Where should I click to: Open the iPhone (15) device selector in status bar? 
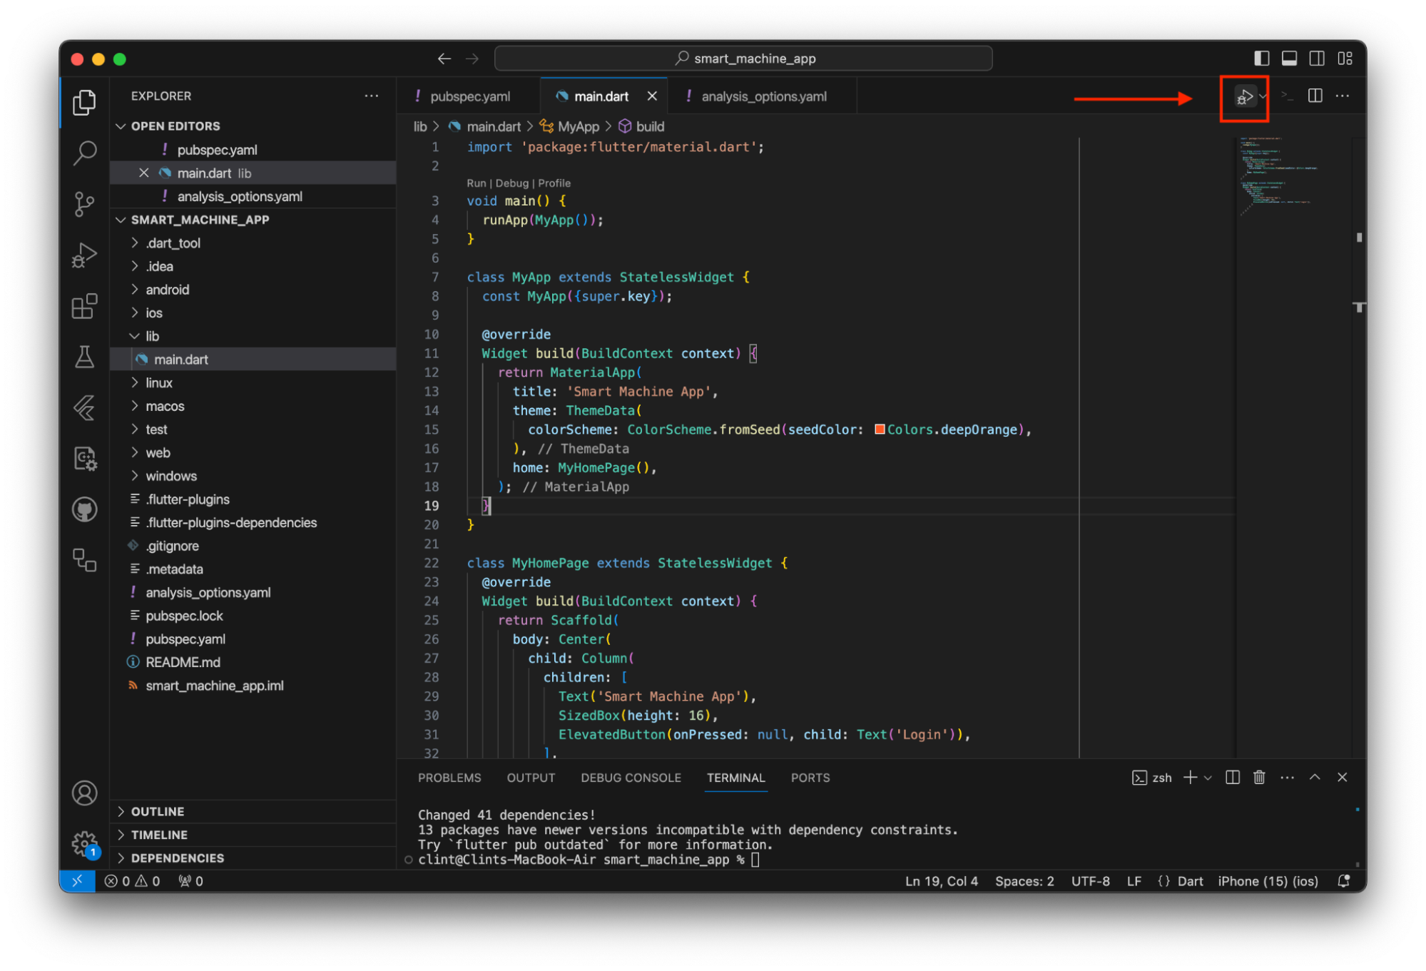coord(1267,881)
